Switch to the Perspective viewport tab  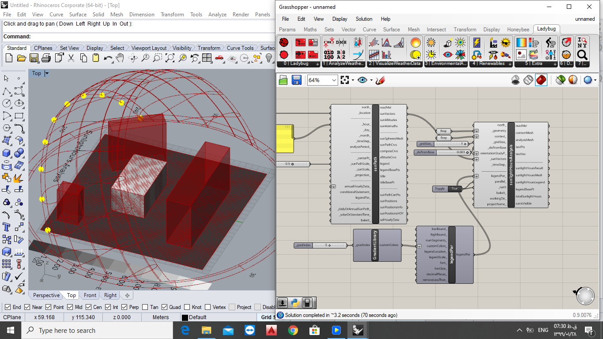(46, 295)
